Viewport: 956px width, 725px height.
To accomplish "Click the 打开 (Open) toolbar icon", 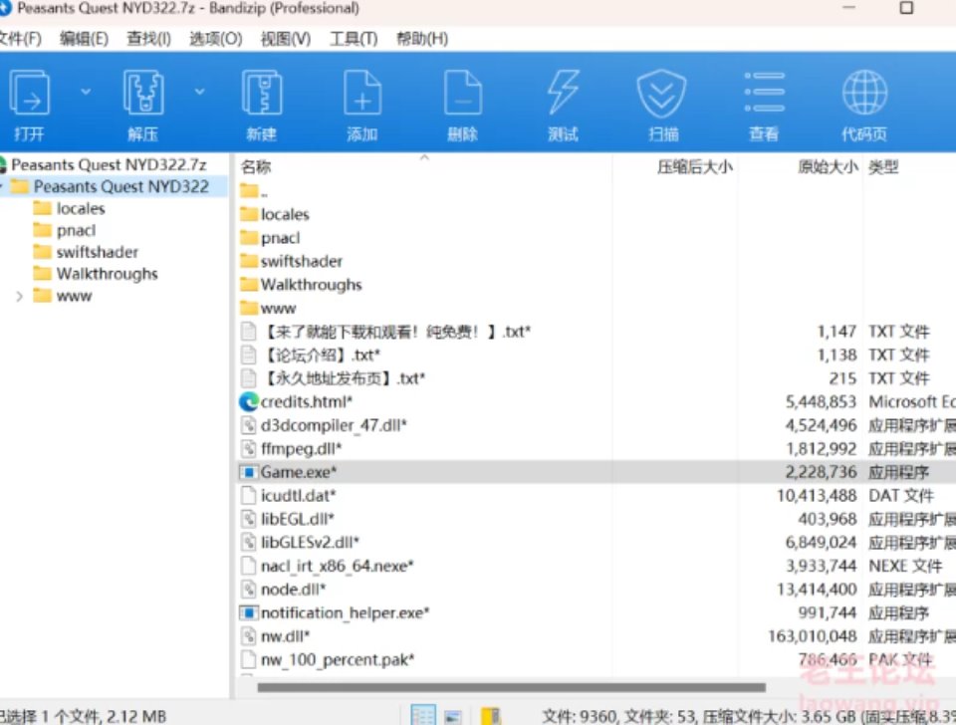I will 29,93.
